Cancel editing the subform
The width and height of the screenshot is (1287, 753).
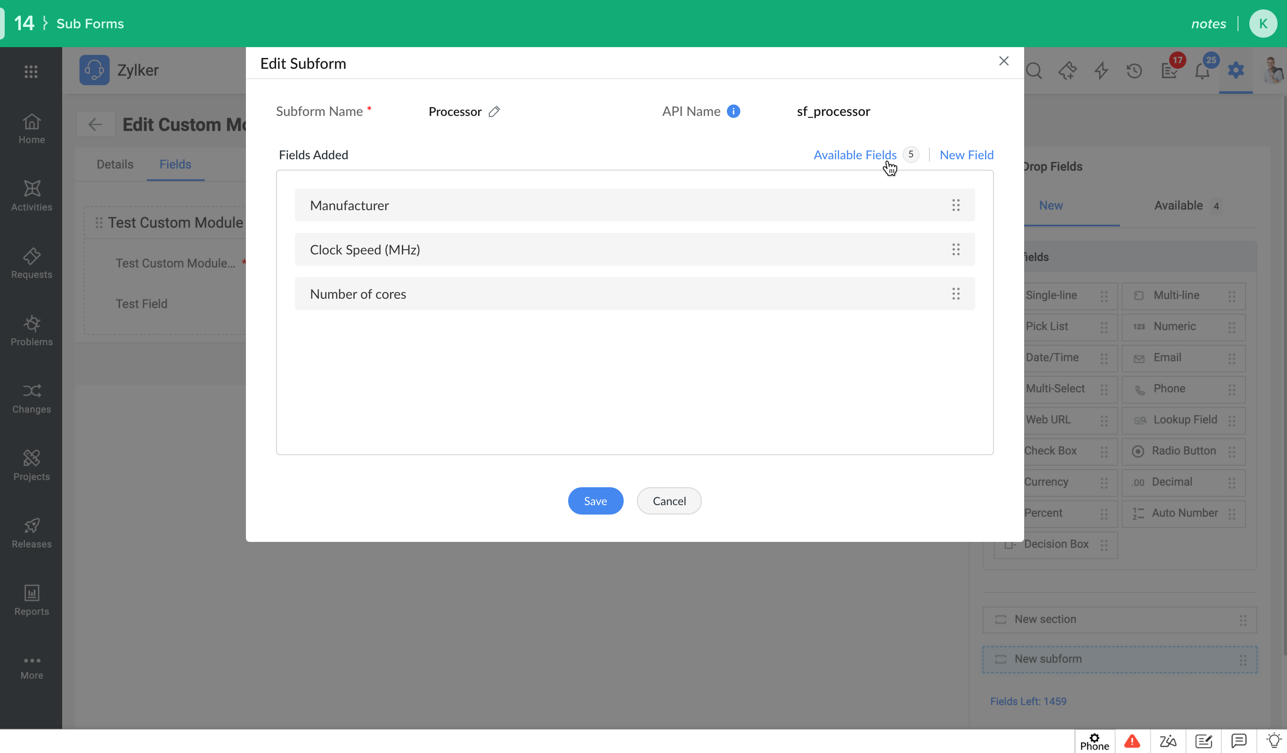668,500
